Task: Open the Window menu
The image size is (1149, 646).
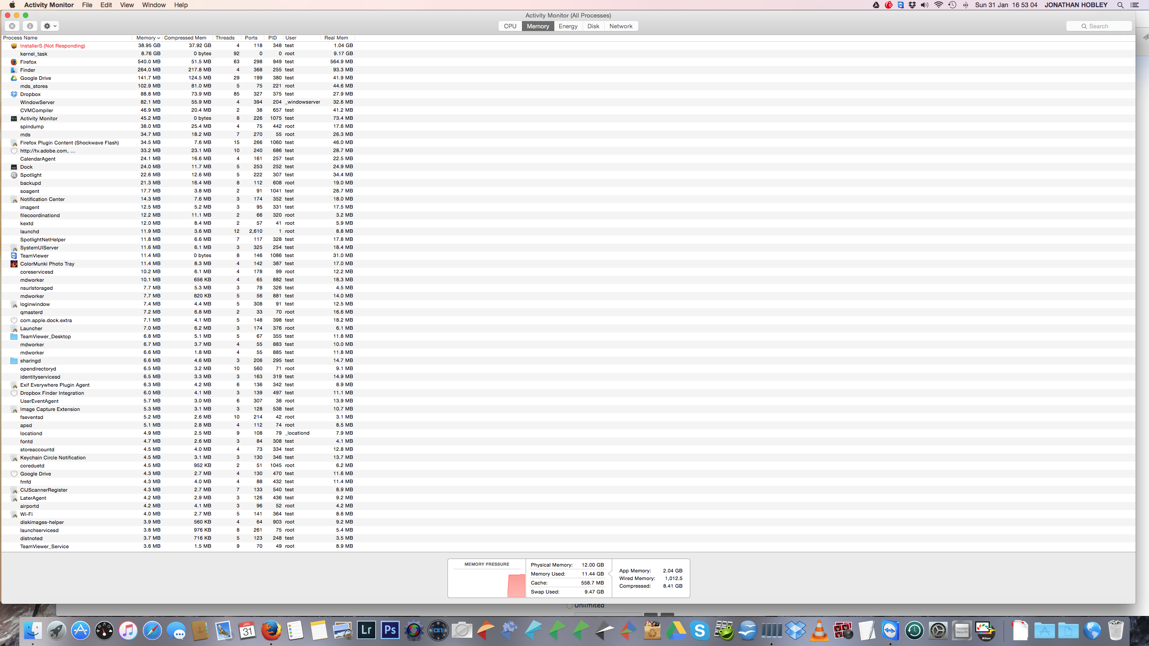Action: point(153,5)
